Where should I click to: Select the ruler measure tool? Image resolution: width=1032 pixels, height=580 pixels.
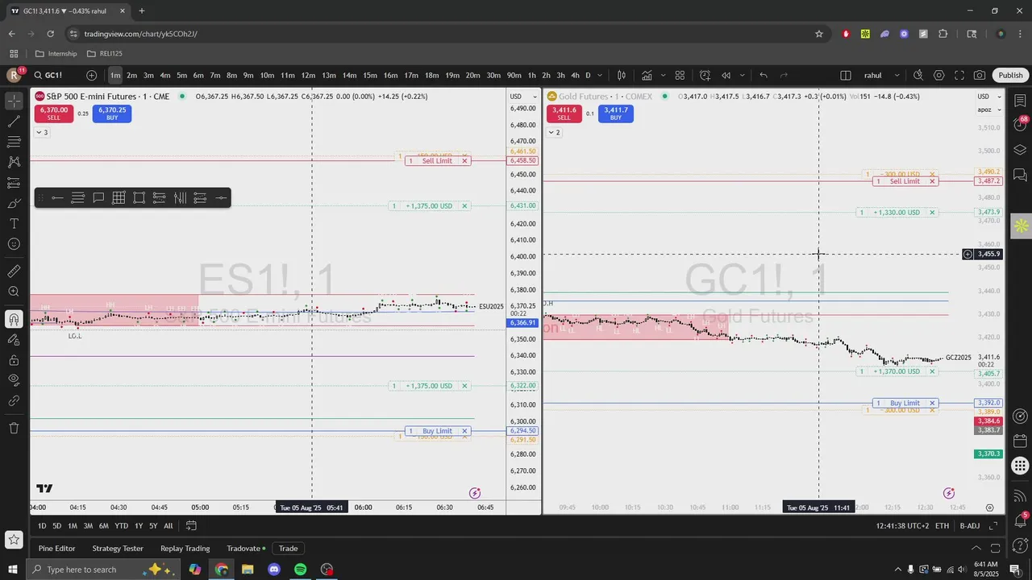pyautogui.click(x=14, y=271)
